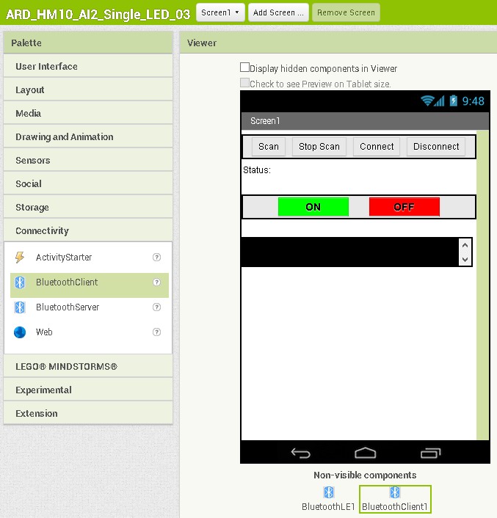Viewport: 497px width, 518px height.
Task: Select the BluetoothLE1 non-visible component
Action: click(x=329, y=498)
